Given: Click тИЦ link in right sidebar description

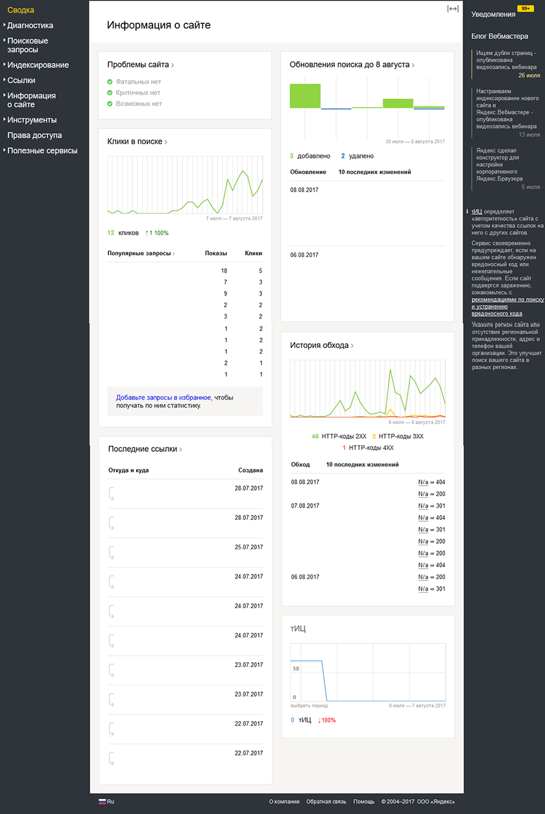Looking at the screenshot, I should click(477, 211).
